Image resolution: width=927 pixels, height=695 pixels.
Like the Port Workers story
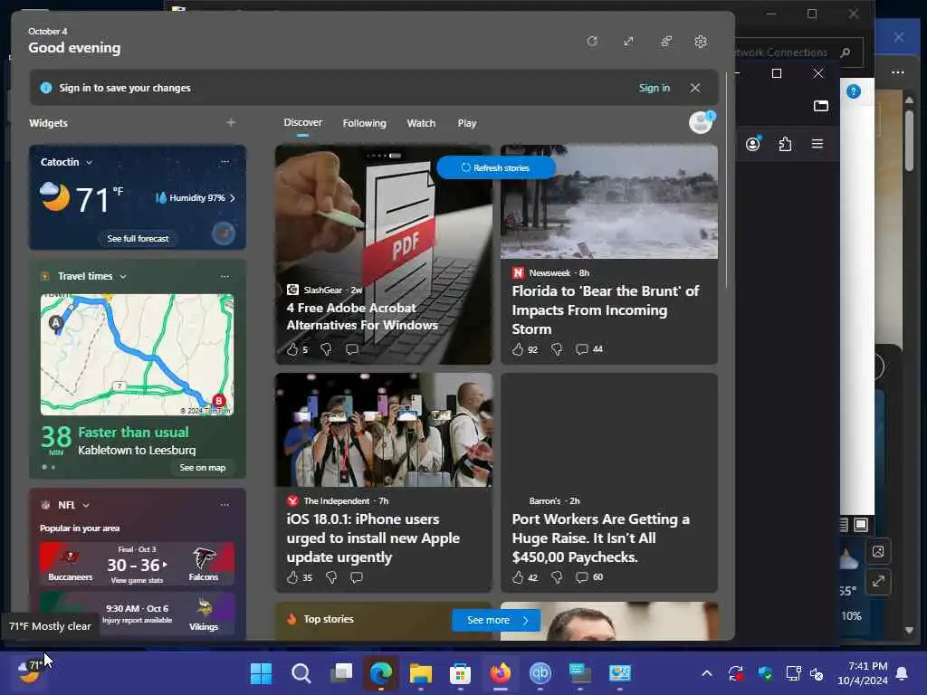518,577
